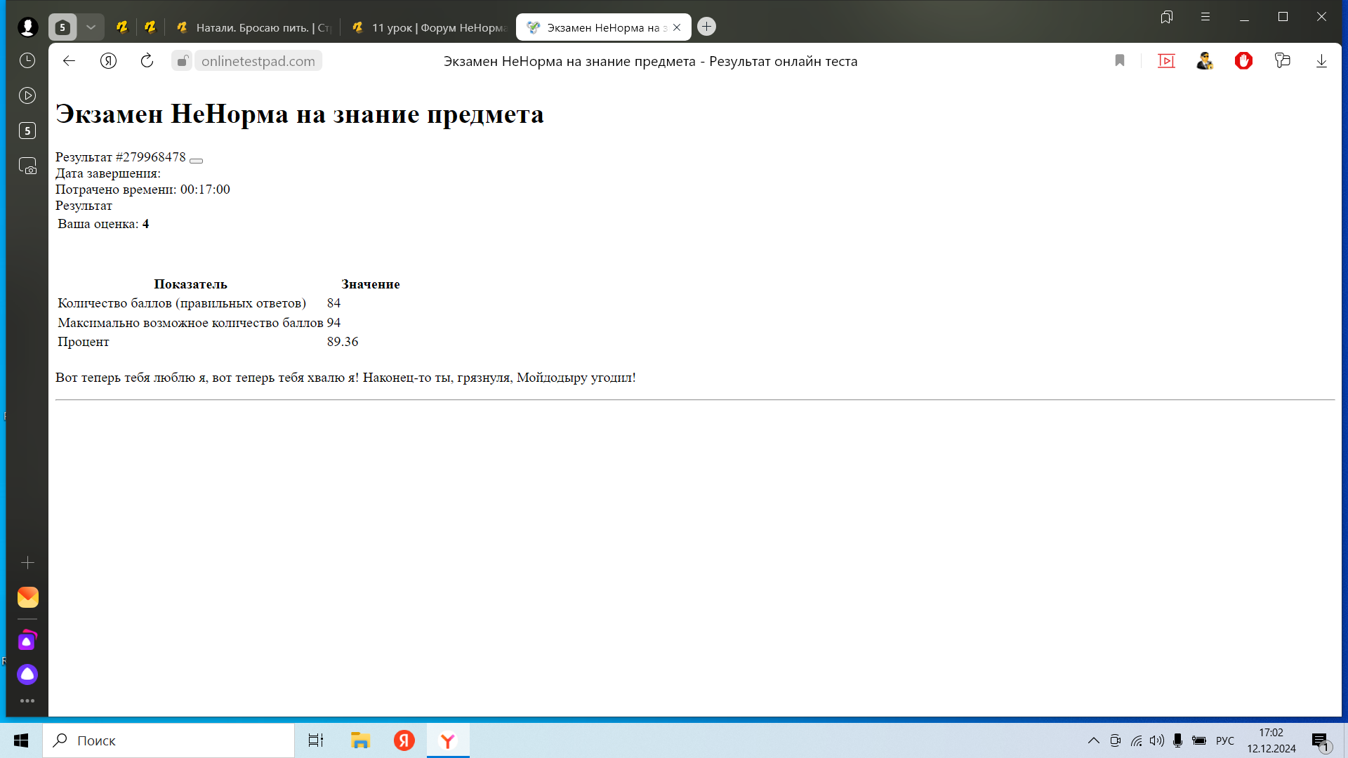Open a new browser tab

click(x=707, y=27)
